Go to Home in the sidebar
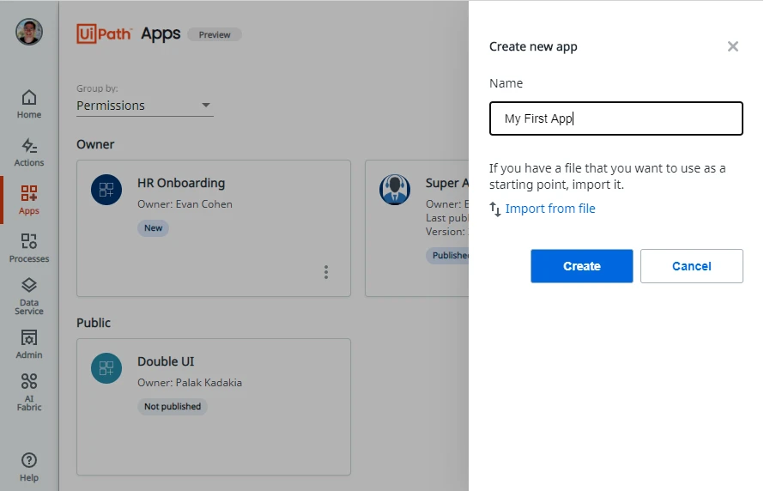 click(29, 104)
